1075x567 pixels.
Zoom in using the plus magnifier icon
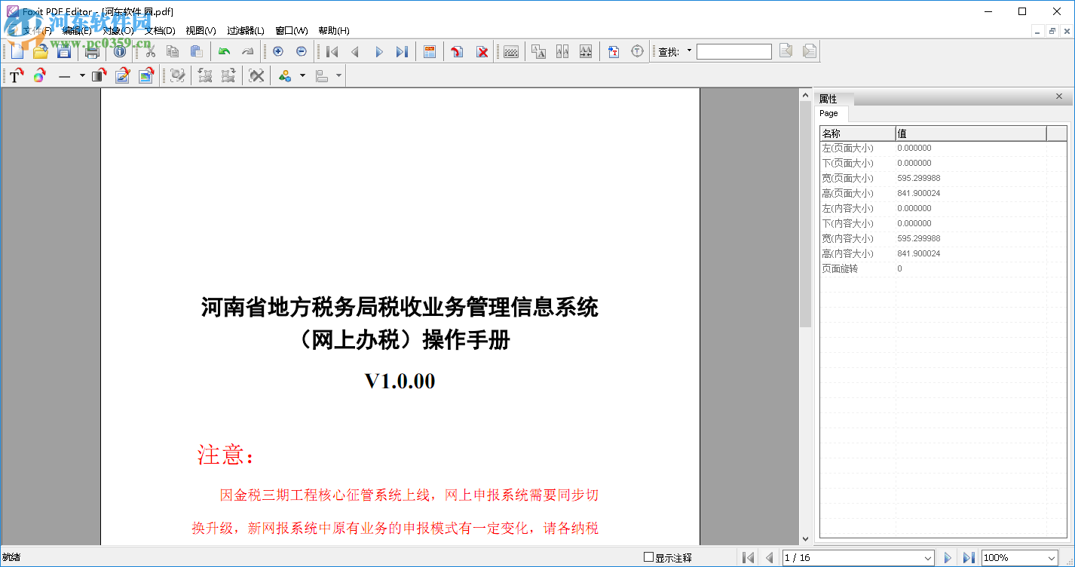(x=278, y=51)
